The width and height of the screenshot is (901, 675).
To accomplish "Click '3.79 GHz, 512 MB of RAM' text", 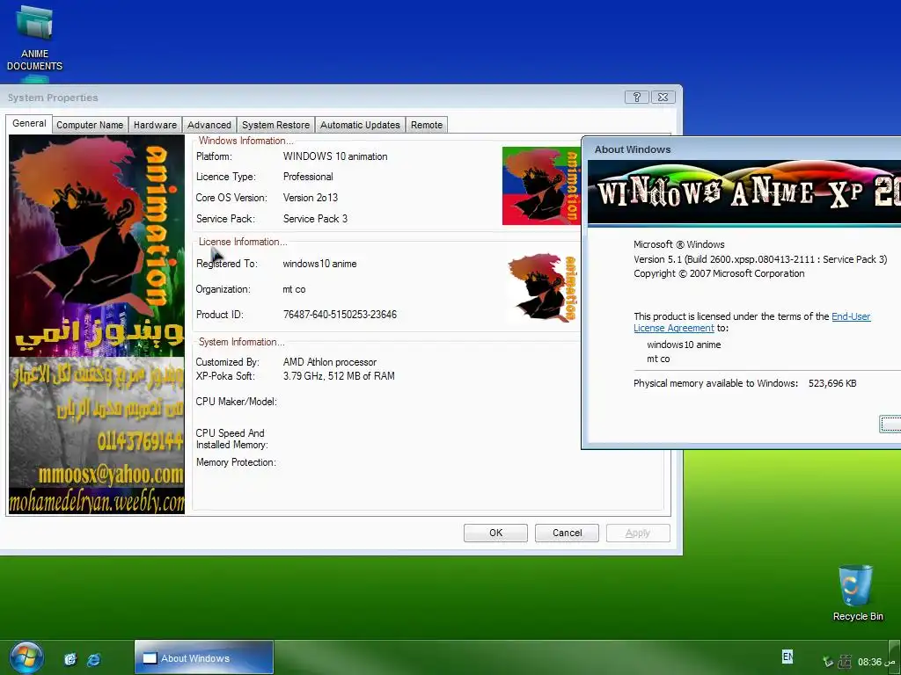I will click(x=339, y=376).
